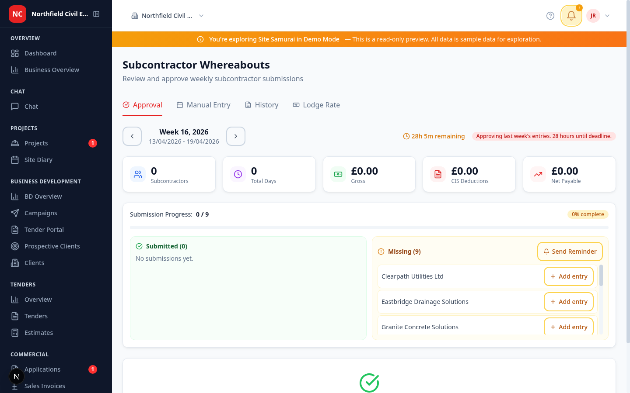Go to next week with arrow
The height and width of the screenshot is (393, 630).
(x=235, y=136)
